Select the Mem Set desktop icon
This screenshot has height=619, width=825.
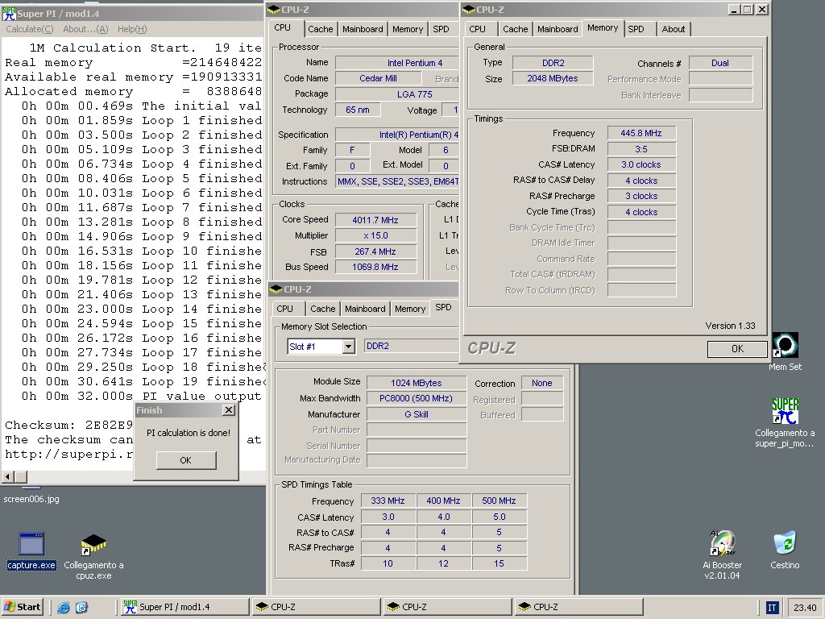pos(785,351)
